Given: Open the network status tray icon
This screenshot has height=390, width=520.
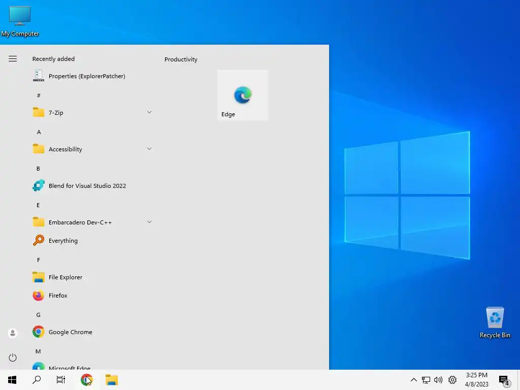Looking at the screenshot, I should point(426,380).
